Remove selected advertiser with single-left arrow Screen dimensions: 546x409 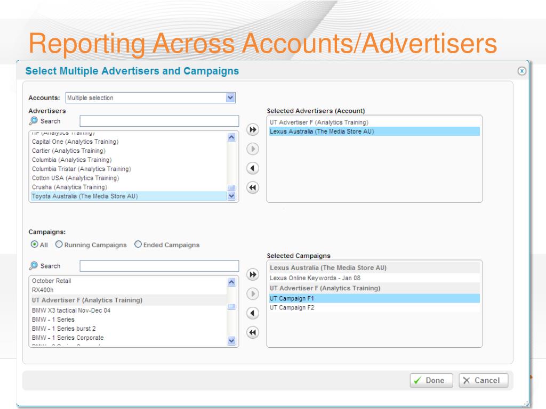point(253,168)
